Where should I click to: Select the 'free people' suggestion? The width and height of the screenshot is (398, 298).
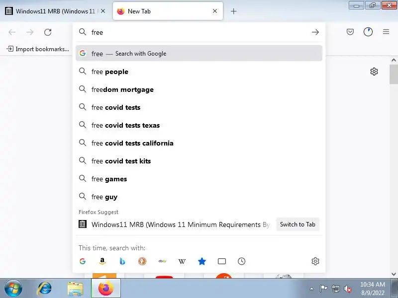(x=199, y=72)
